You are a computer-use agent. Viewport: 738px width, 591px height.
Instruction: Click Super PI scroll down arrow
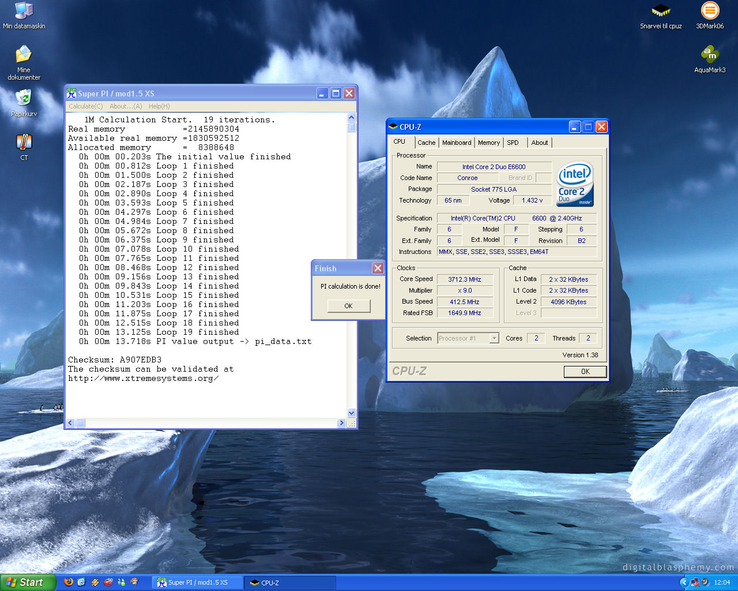click(x=352, y=413)
